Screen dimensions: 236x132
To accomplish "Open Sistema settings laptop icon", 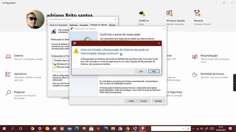I will coord(8,56).
